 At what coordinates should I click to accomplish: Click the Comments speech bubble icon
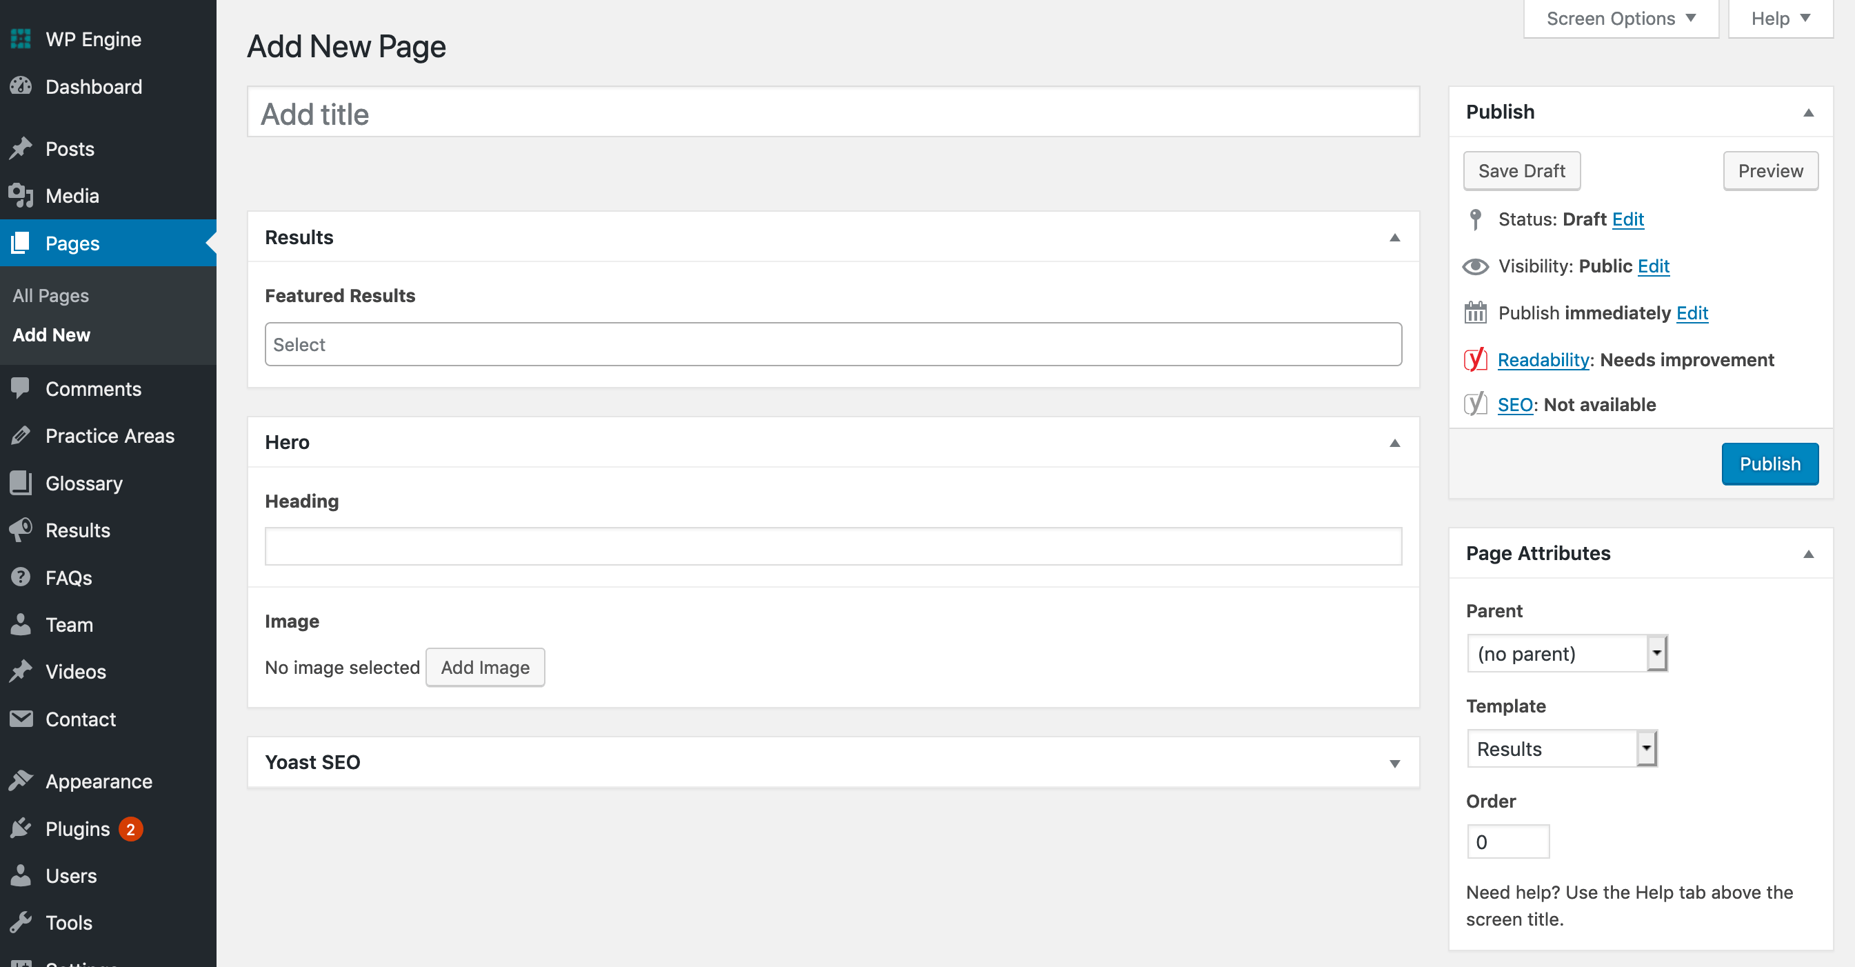[x=21, y=388]
